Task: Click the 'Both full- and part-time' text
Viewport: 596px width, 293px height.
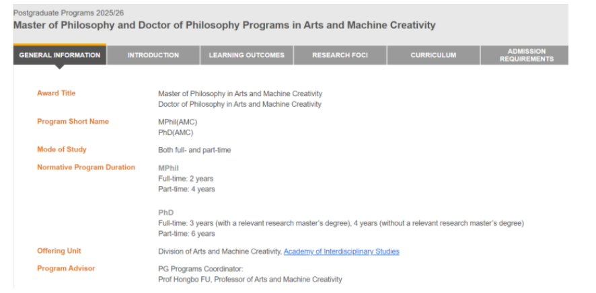Action: tap(194, 150)
